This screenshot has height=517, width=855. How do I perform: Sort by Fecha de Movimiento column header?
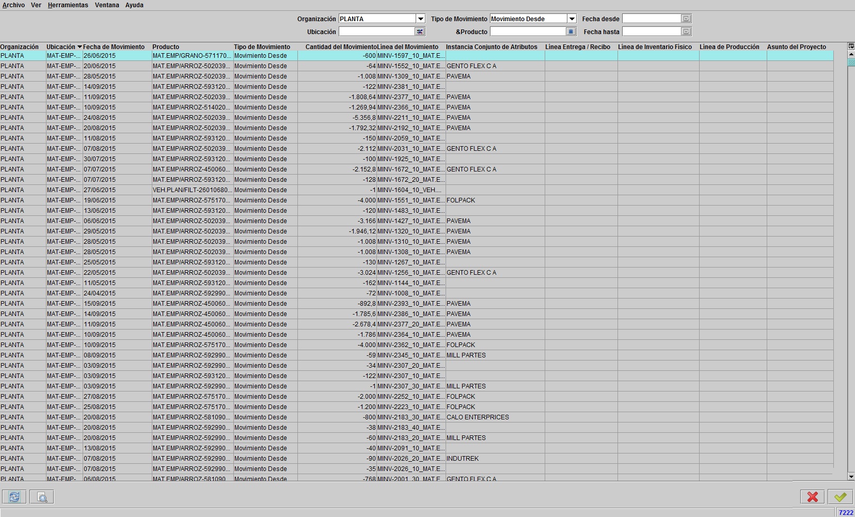coord(117,47)
